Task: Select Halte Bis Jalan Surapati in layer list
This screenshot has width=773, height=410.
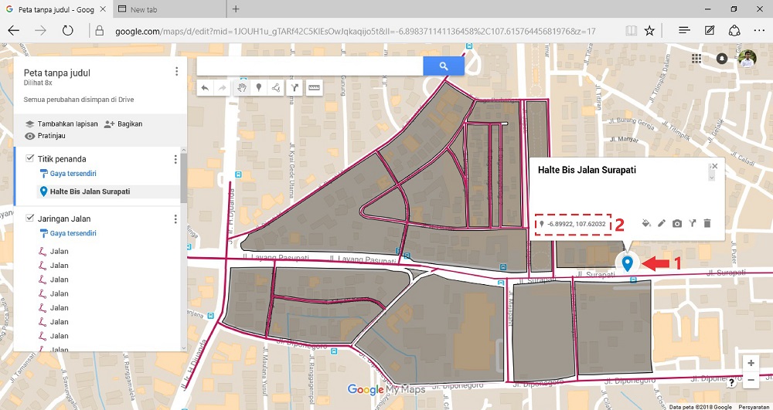Action: [x=90, y=191]
